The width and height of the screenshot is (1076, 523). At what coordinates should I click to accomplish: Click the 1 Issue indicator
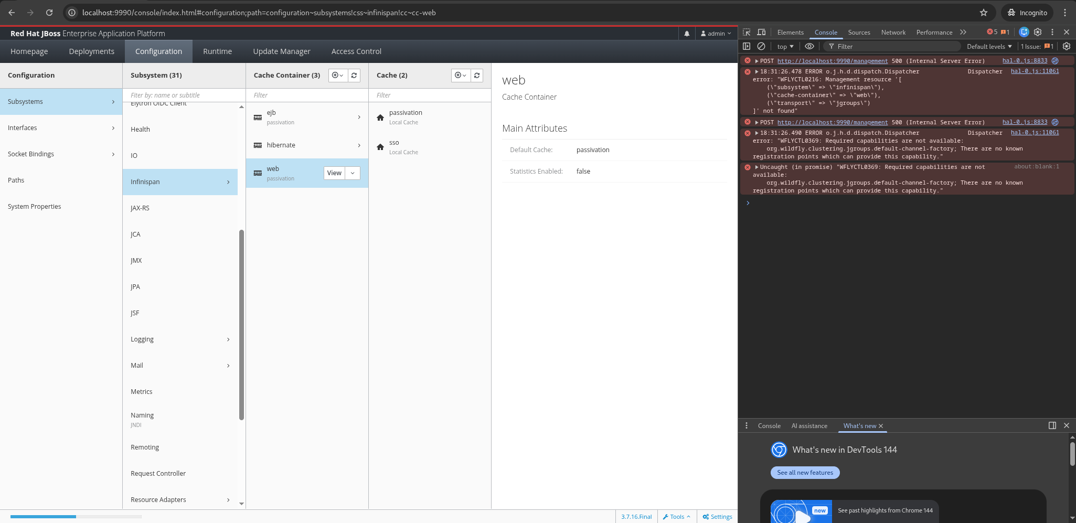[1037, 46]
